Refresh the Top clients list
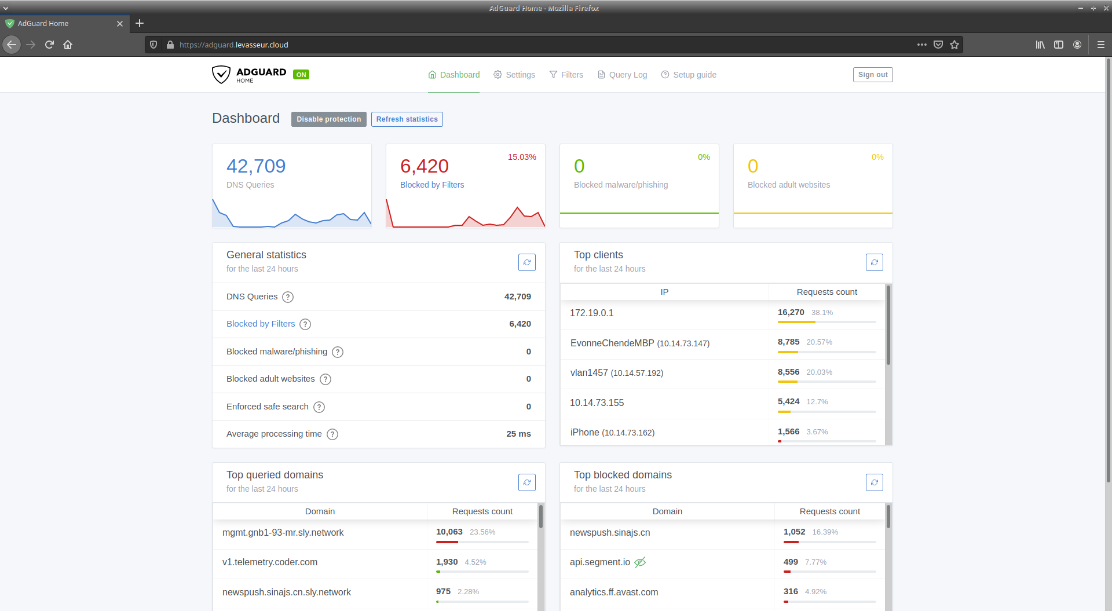The image size is (1112, 611). (875, 262)
